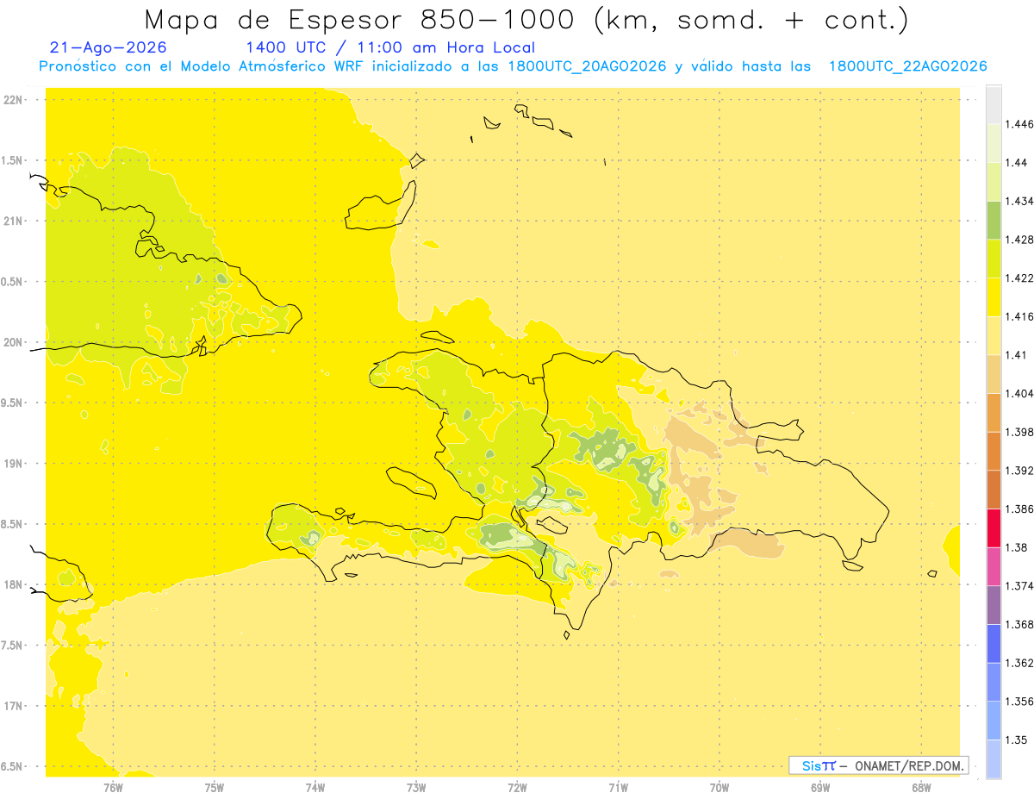Click the ONAMET/REP.DOM. logo box
Image resolution: width=1034 pixels, height=799 pixels.
pos(879,765)
